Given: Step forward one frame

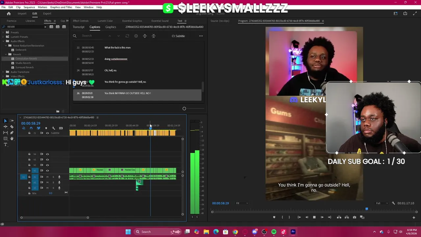Looking at the screenshot, I should tap(322, 217).
